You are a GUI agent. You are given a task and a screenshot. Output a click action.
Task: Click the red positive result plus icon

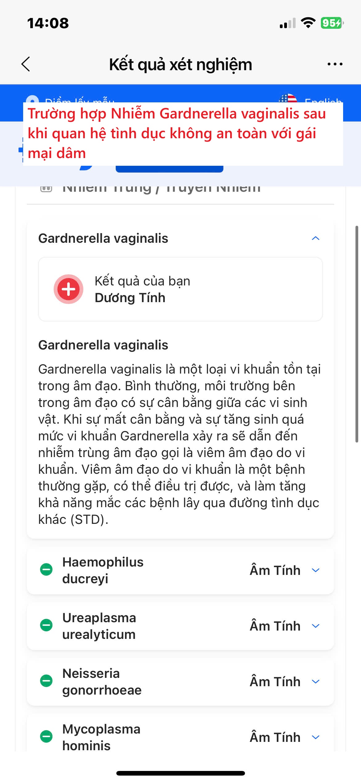click(68, 289)
